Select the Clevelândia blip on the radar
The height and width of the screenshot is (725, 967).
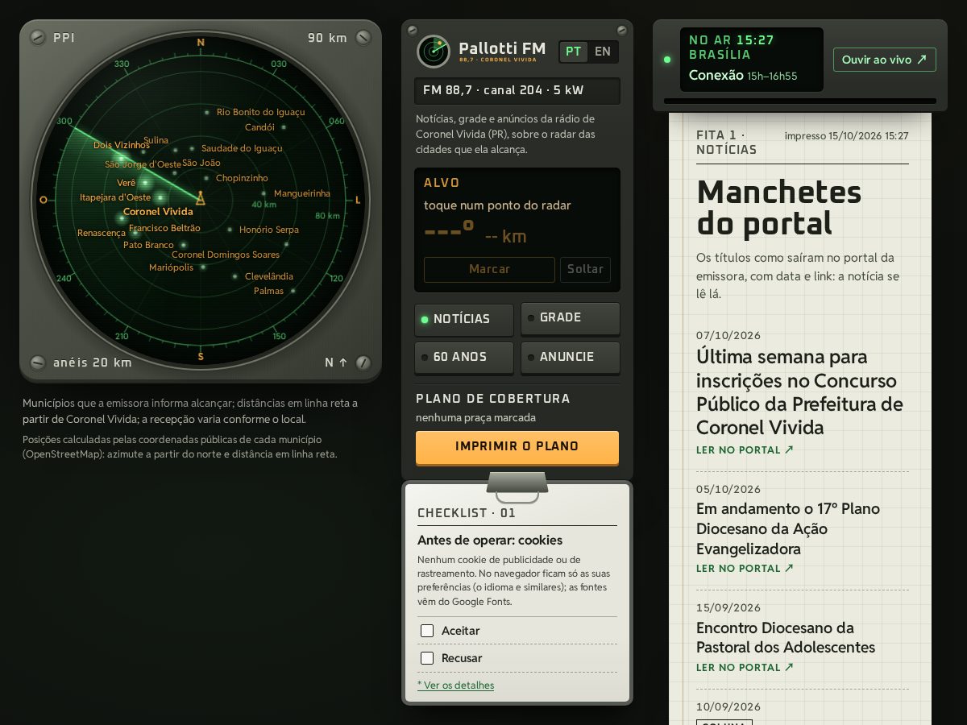pyautogui.click(x=234, y=276)
